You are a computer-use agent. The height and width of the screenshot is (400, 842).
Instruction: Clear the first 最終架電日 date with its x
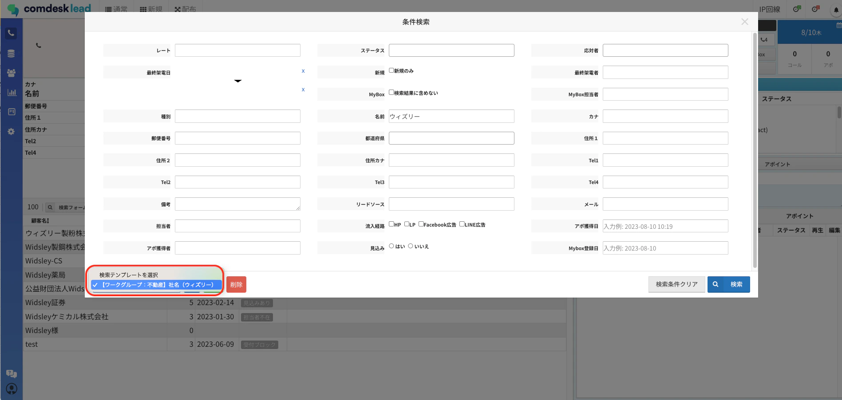(303, 71)
